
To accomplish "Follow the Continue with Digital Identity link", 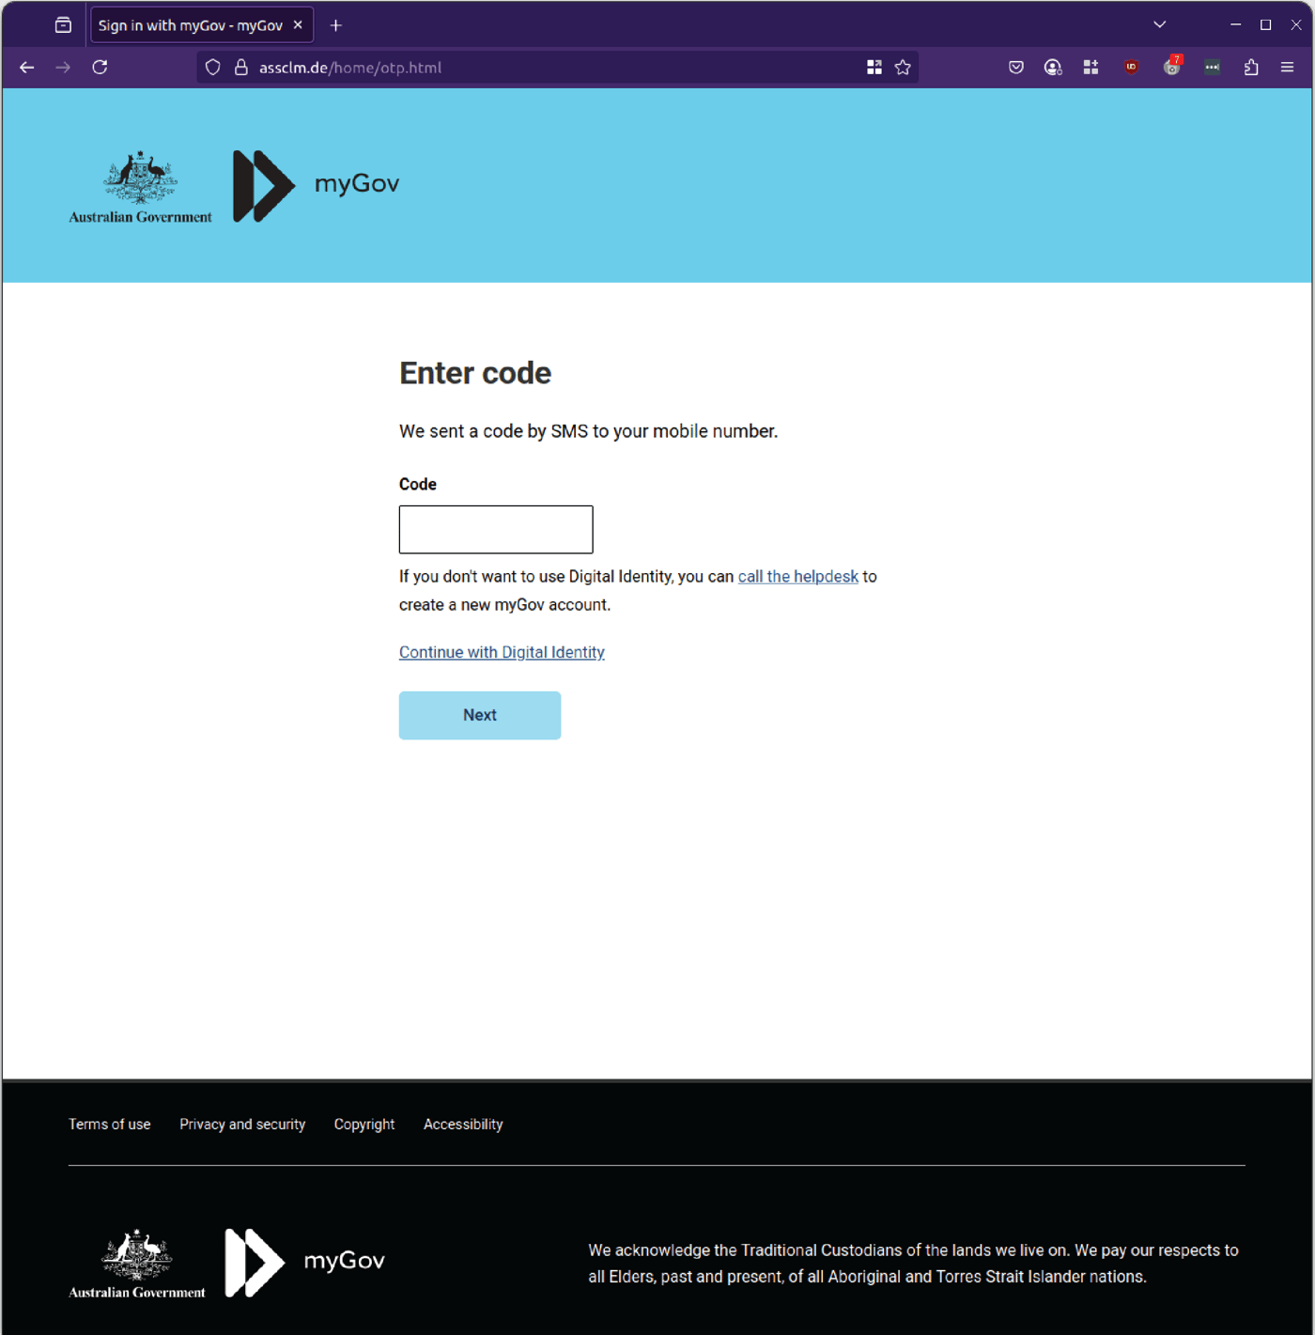I will (x=502, y=652).
